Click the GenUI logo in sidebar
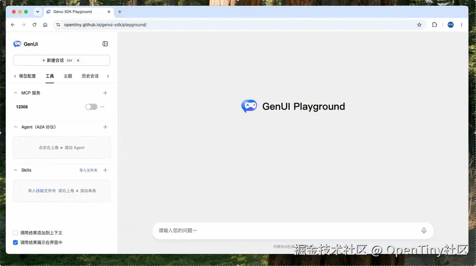476x266 pixels. 17,44
